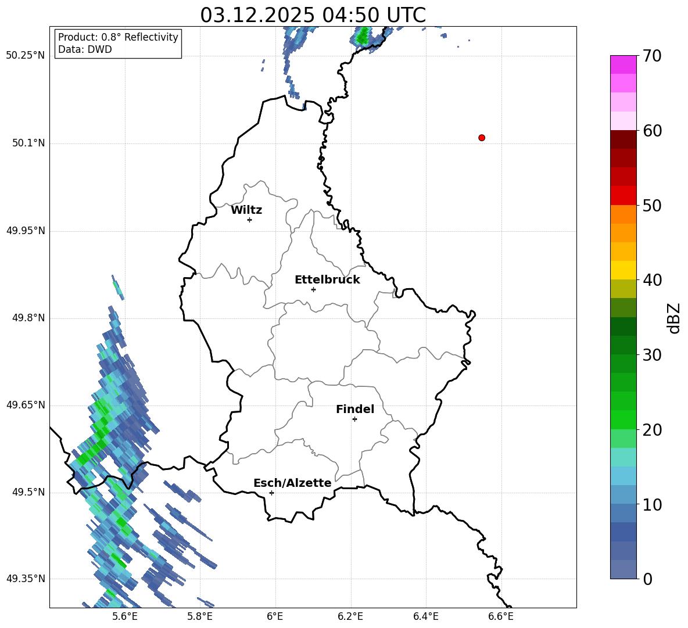Click the 'Wiltz' city label
Screen dimensions: 688x628
tap(246, 210)
